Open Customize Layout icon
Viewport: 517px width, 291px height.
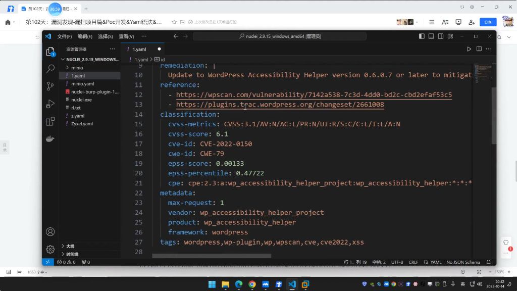click(x=450, y=36)
